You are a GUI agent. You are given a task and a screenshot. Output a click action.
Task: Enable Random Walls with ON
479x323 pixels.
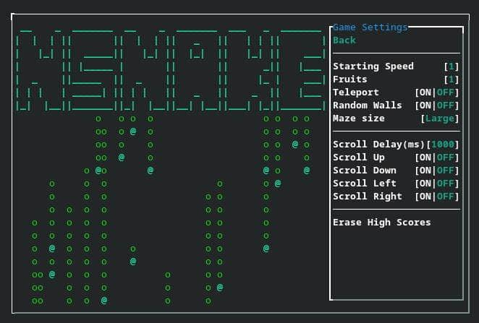pyautogui.click(x=425, y=105)
